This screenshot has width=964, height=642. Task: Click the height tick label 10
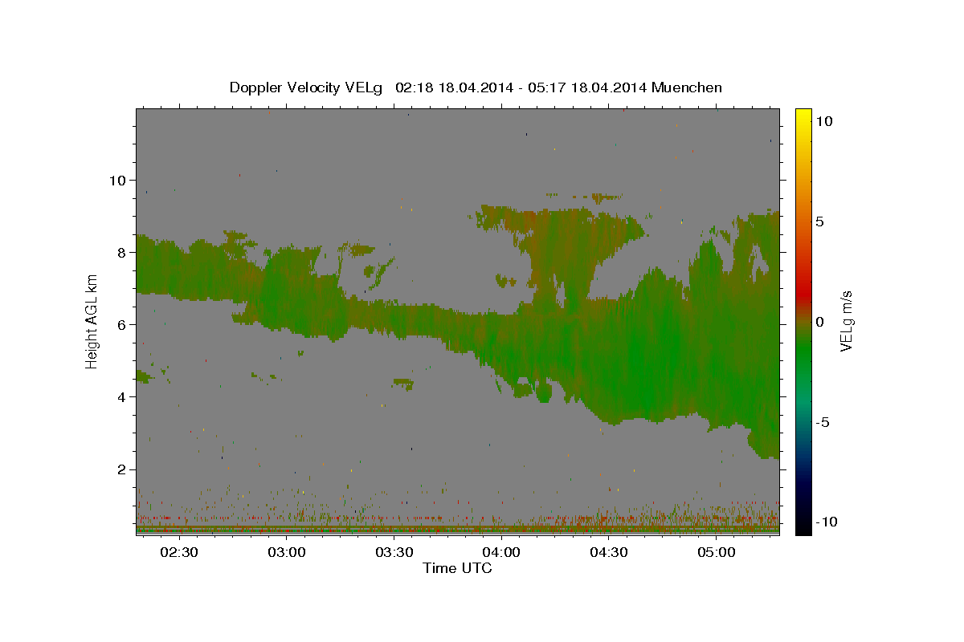(118, 180)
